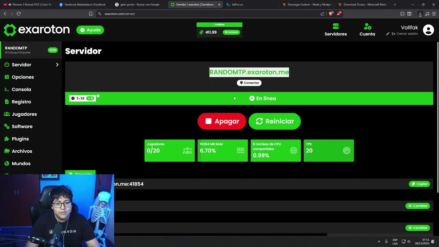Click the first Cambiar button

coord(418,206)
